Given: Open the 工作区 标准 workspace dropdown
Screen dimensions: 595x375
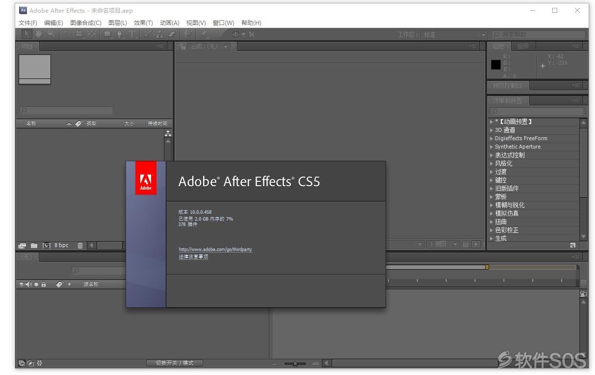Looking at the screenshot, I should pyautogui.click(x=455, y=35).
